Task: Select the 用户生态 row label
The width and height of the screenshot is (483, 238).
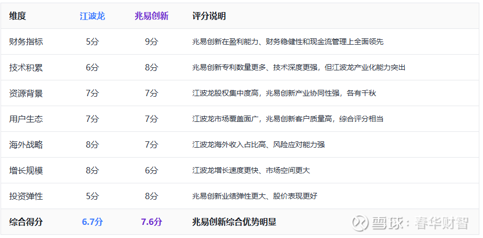Action: [26, 119]
